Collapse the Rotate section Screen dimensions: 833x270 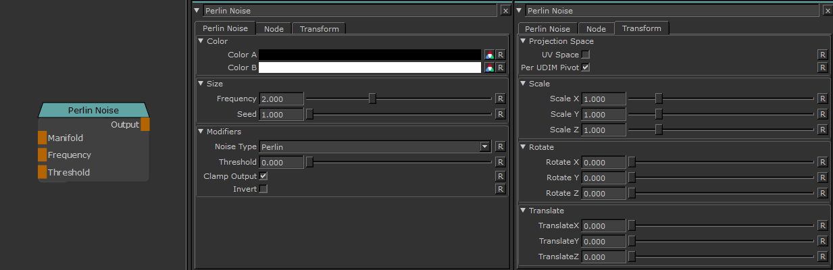pos(523,147)
